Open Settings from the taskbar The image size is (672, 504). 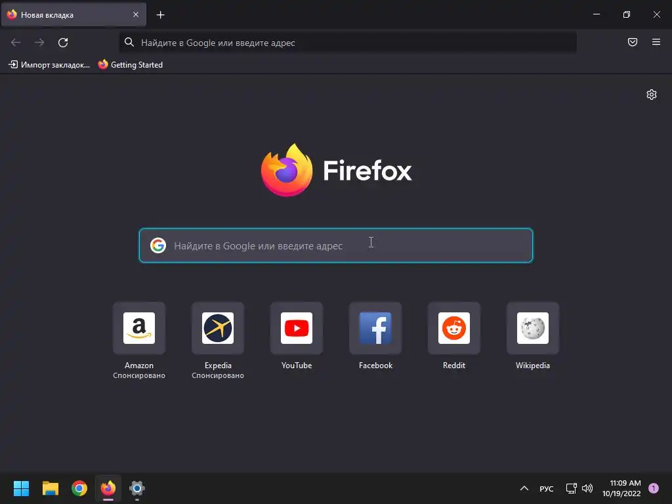tap(137, 488)
